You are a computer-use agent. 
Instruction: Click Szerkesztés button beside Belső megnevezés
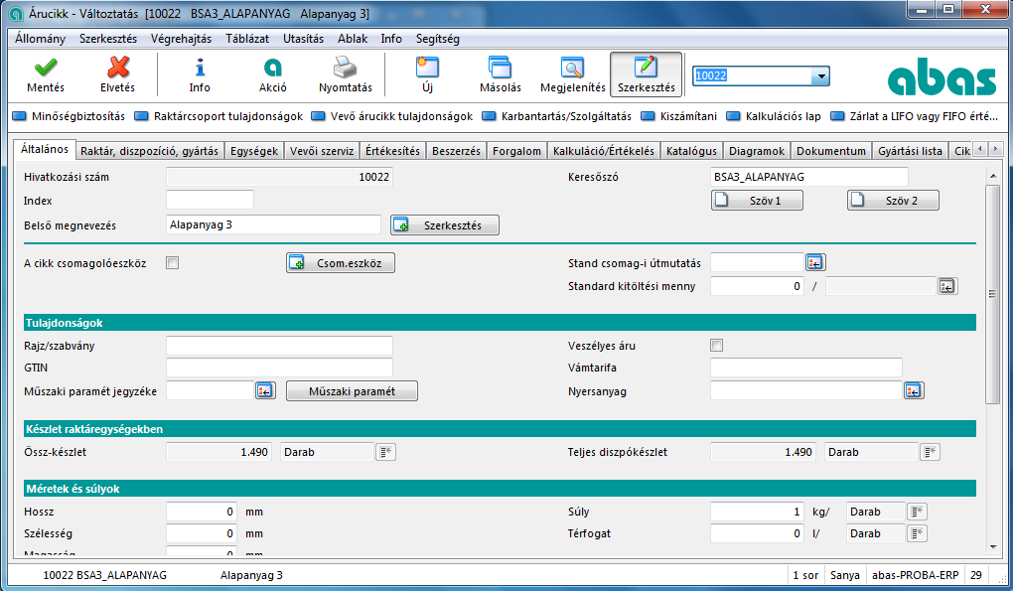445,224
